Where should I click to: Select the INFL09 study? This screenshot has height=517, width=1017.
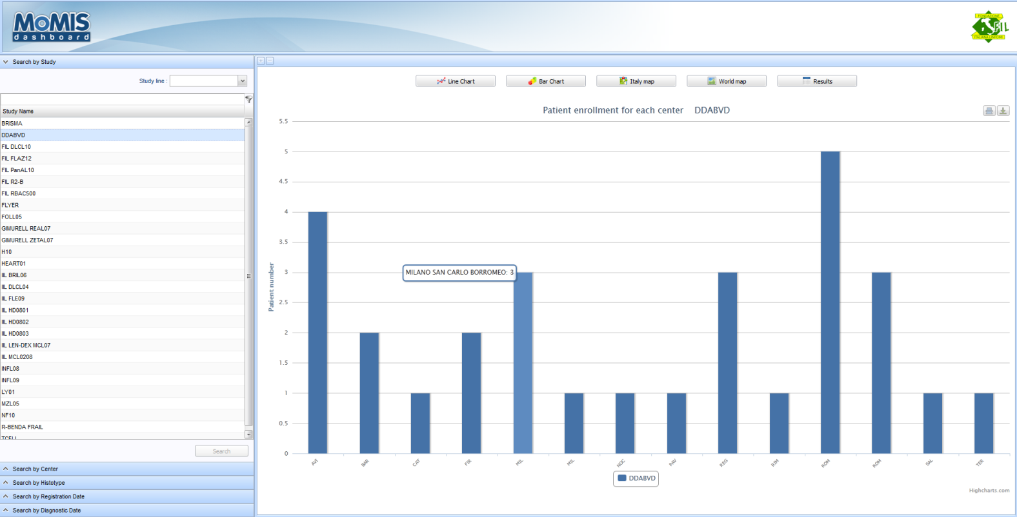tap(123, 380)
